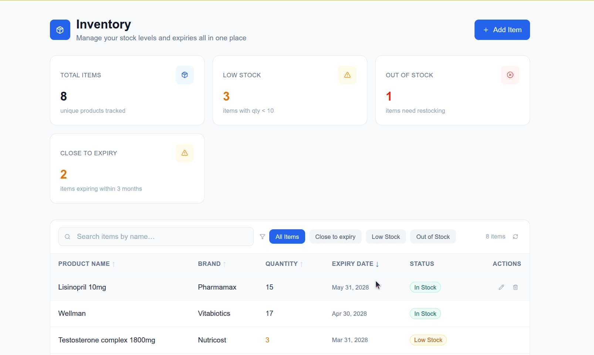
Task: Click the delete trash icon for Lisinopril 10mg
Action: tap(515, 287)
